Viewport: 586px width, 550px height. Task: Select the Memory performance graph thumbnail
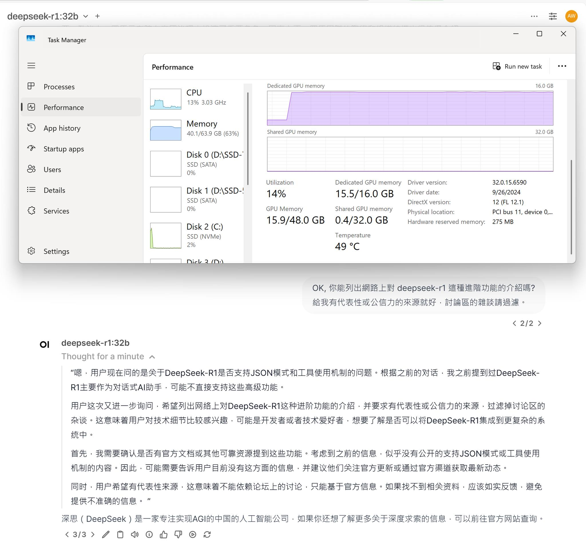tap(166, 130)
